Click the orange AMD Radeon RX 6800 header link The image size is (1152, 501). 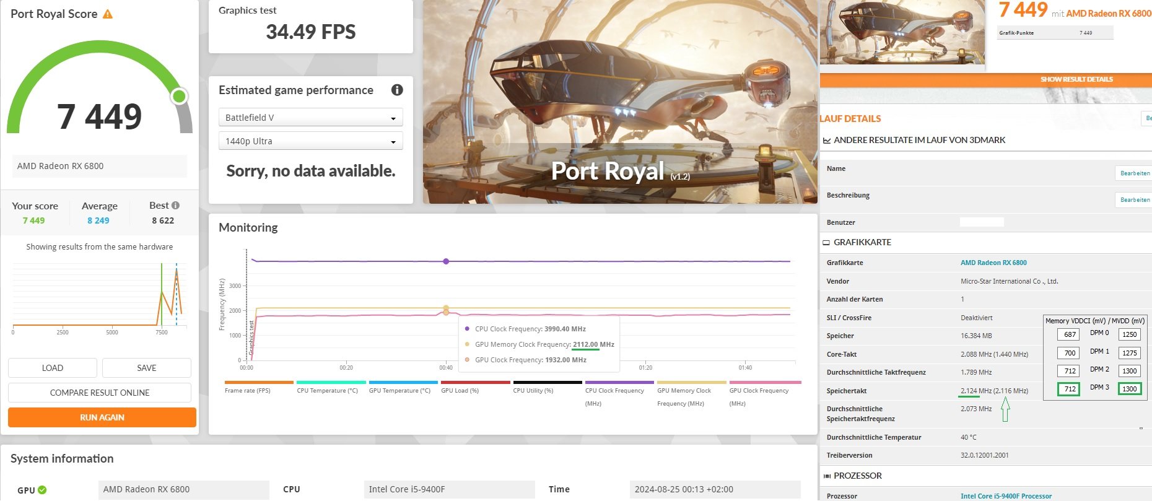click(x=1109, y=13)
